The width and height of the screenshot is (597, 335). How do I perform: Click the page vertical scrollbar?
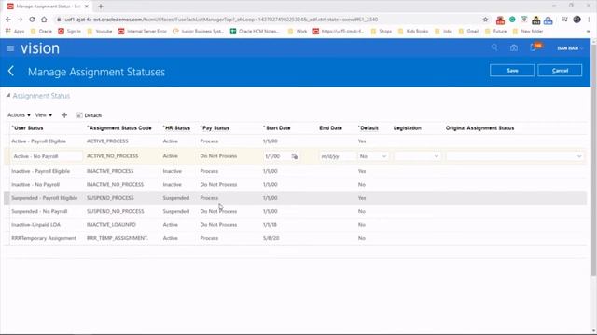pyautogui.click(x=593, y=159)
